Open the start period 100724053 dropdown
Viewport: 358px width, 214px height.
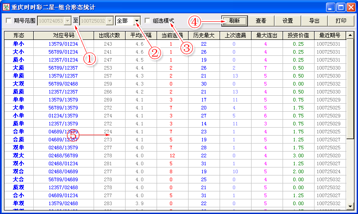click(x=67, y=21)
